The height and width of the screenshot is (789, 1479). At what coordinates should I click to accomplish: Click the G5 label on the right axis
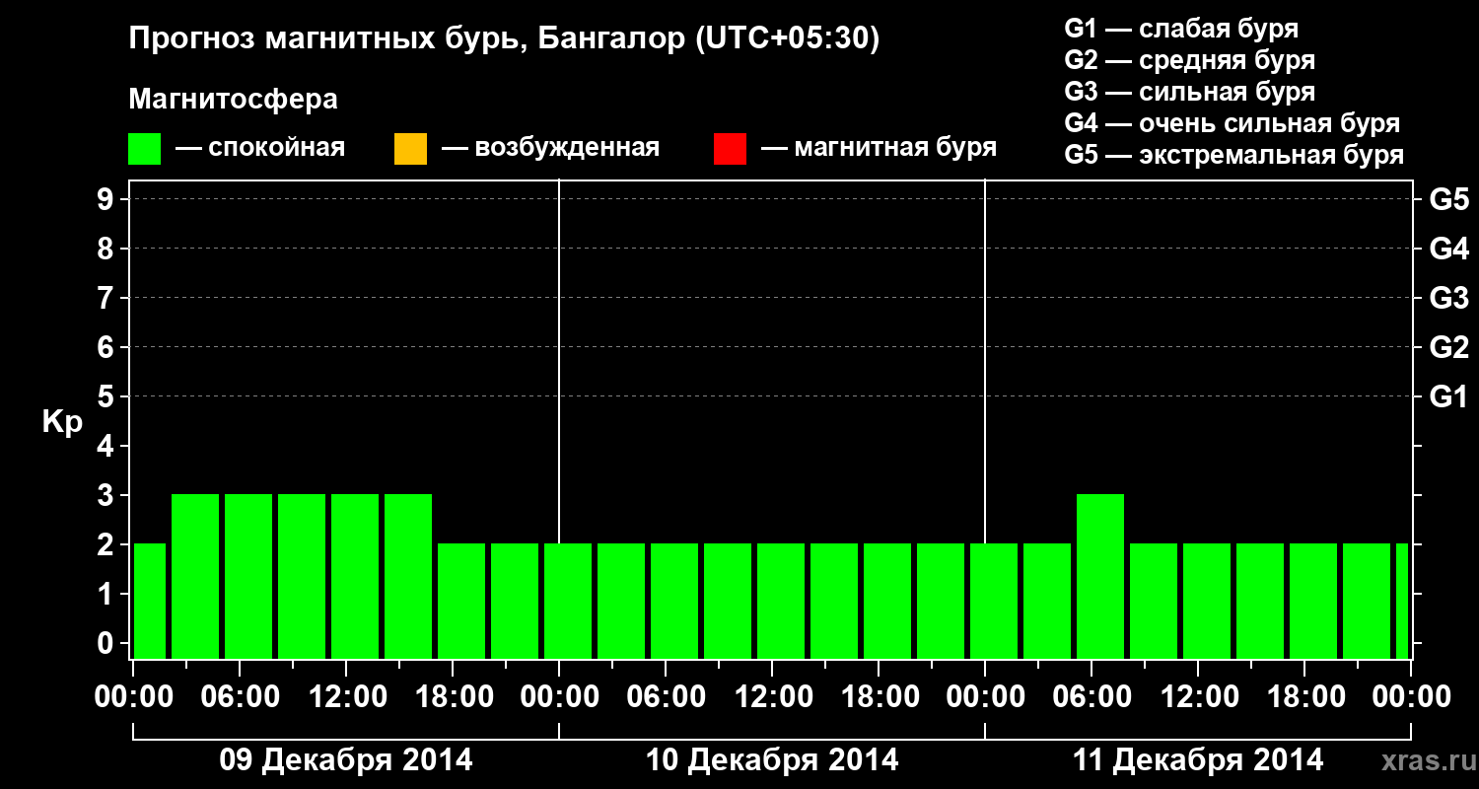coord(1448,199)
